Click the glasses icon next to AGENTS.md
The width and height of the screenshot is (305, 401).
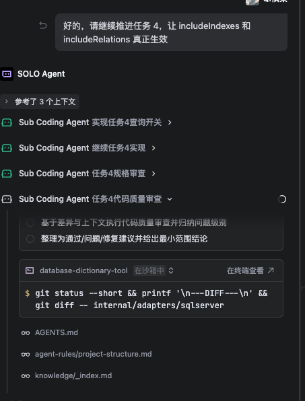(26, 333)
